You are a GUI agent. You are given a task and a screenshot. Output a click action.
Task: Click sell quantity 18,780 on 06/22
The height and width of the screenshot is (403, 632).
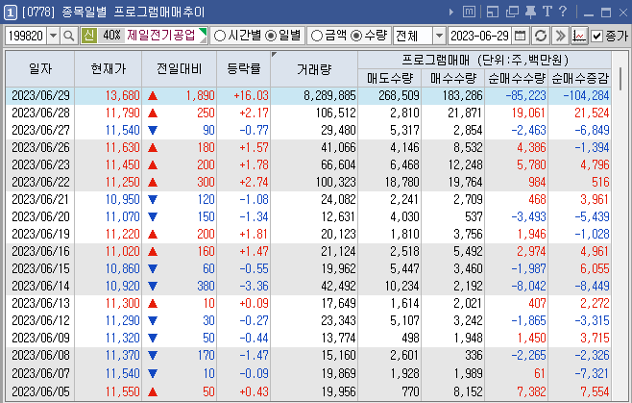pos(401,182)
